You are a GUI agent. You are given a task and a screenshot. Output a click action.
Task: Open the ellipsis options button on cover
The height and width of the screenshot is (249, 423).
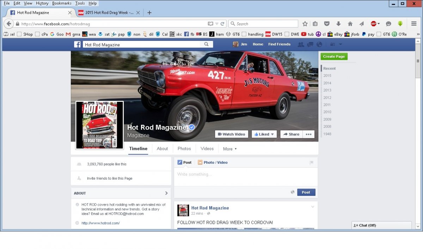click(x=308, y=134)
